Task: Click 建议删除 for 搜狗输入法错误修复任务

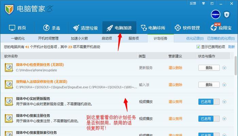Action: pyautogui.click(x=175, y=85)
